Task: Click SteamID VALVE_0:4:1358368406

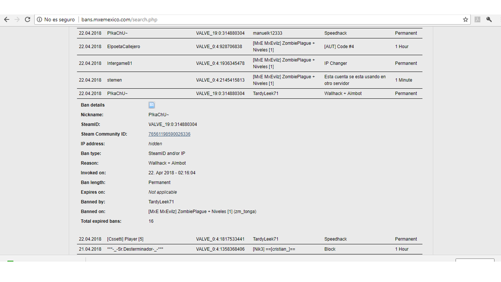Action: (220, 249)
